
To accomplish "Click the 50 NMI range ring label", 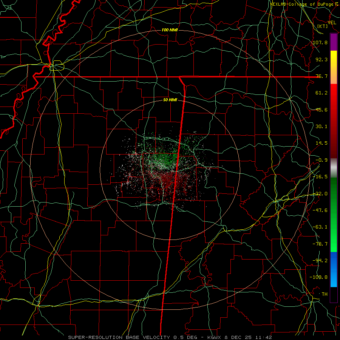I will (x=170, y=100).
